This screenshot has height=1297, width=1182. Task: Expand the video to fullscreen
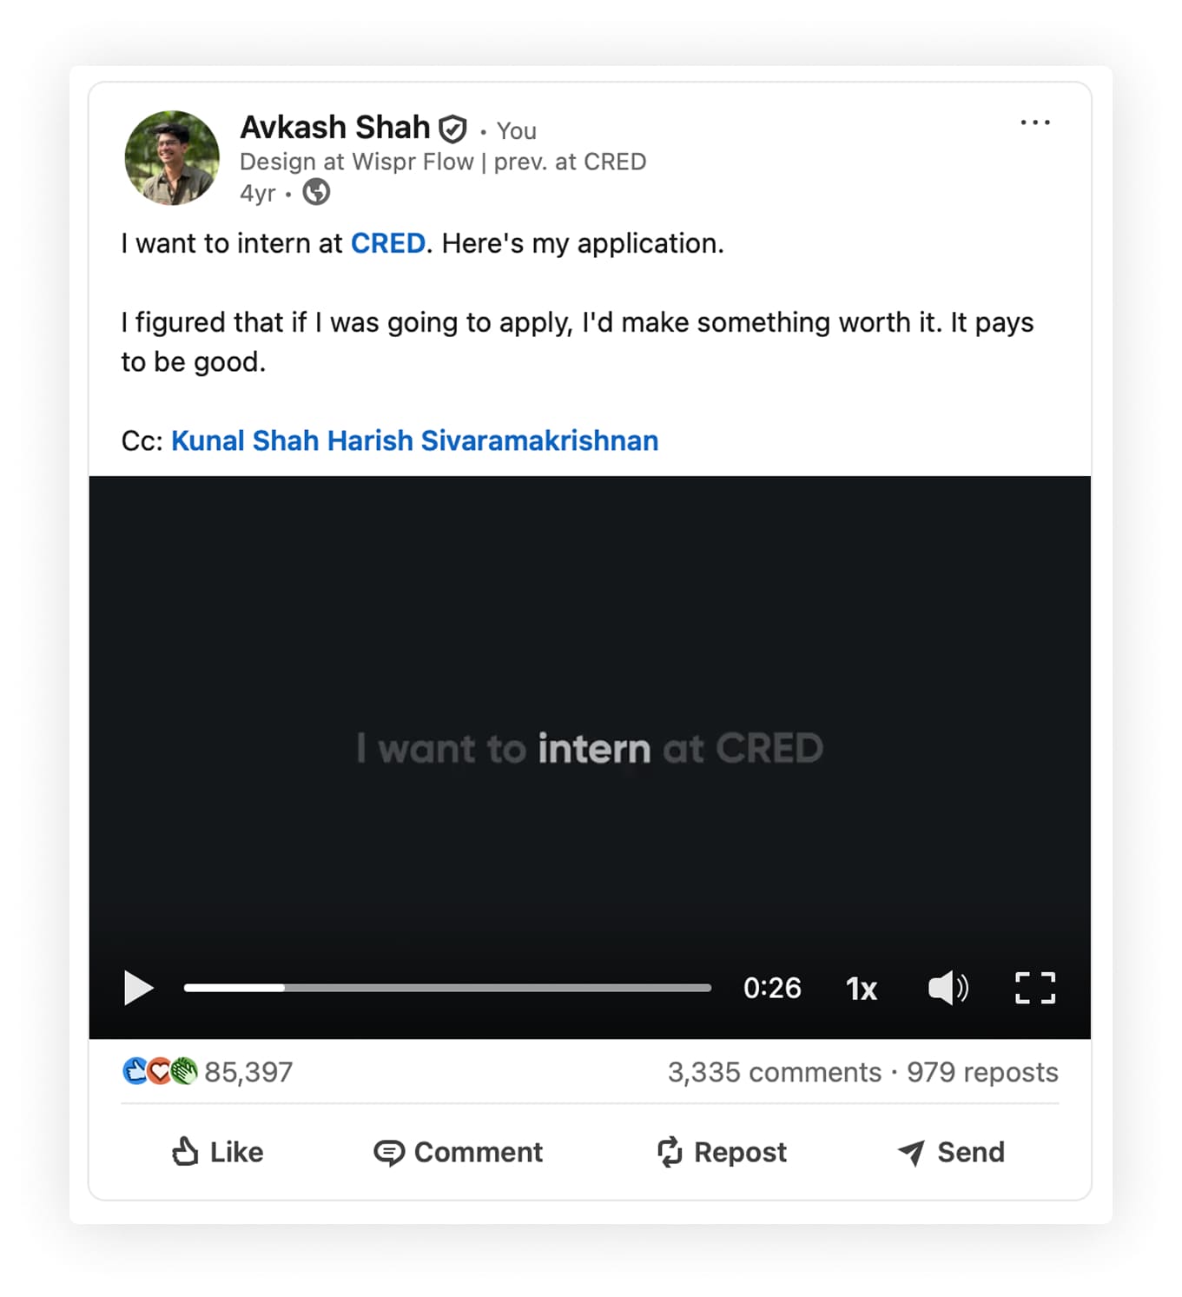(x=1034, y=988)
